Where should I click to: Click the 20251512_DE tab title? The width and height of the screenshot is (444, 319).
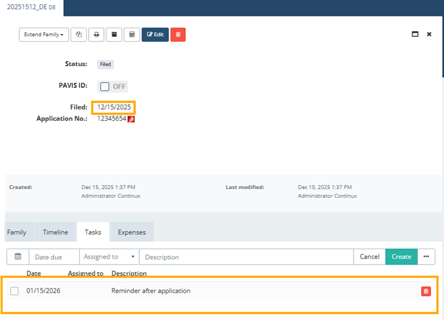[x=32, y=7]
